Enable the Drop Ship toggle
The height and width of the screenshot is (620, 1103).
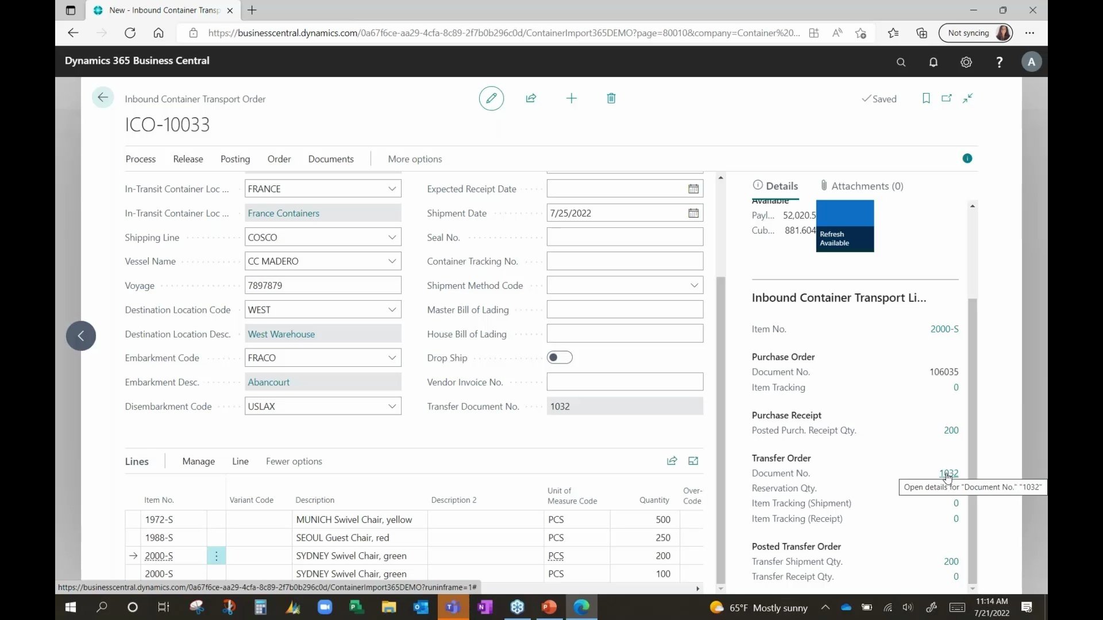pyautogui.click(x=560, y=357)
